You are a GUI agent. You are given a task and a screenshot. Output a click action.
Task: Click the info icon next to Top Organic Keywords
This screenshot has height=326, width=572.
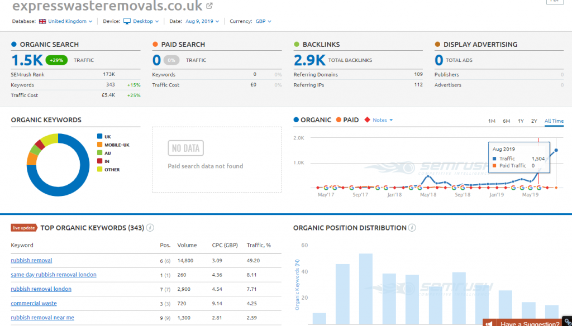[x=150, y=228]
